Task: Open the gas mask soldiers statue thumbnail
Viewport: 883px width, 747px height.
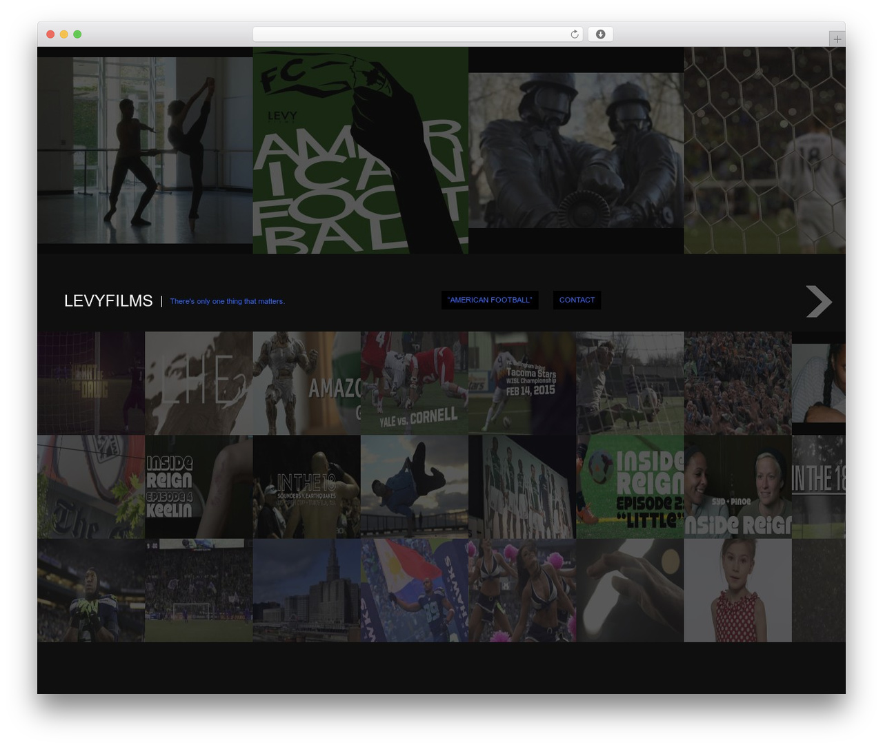Action: click(x=576, y=150)
